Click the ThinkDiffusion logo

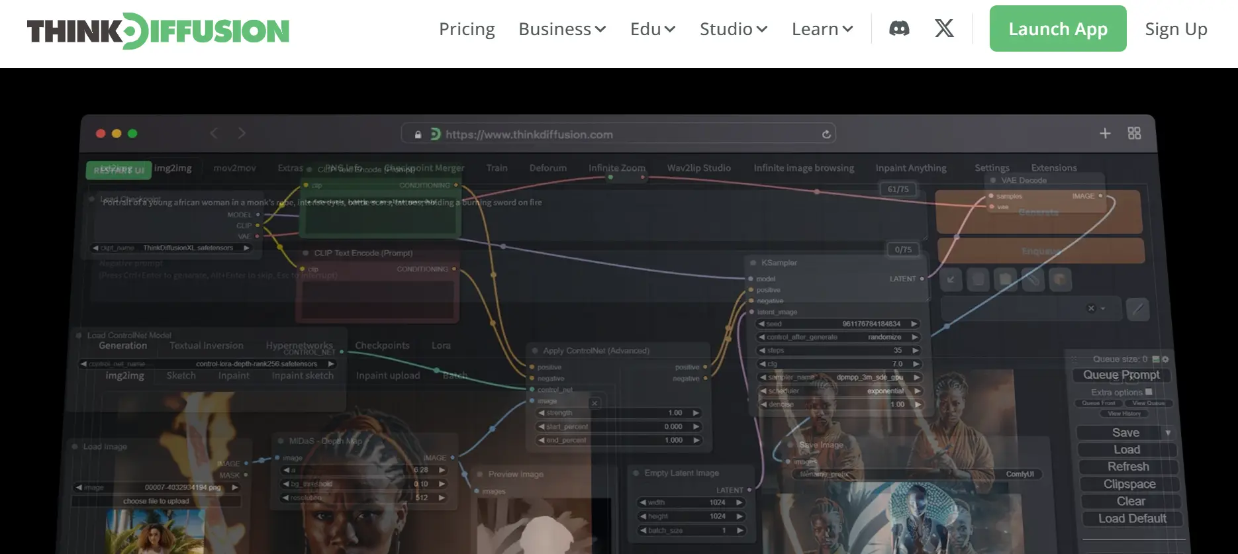(158, 30)
